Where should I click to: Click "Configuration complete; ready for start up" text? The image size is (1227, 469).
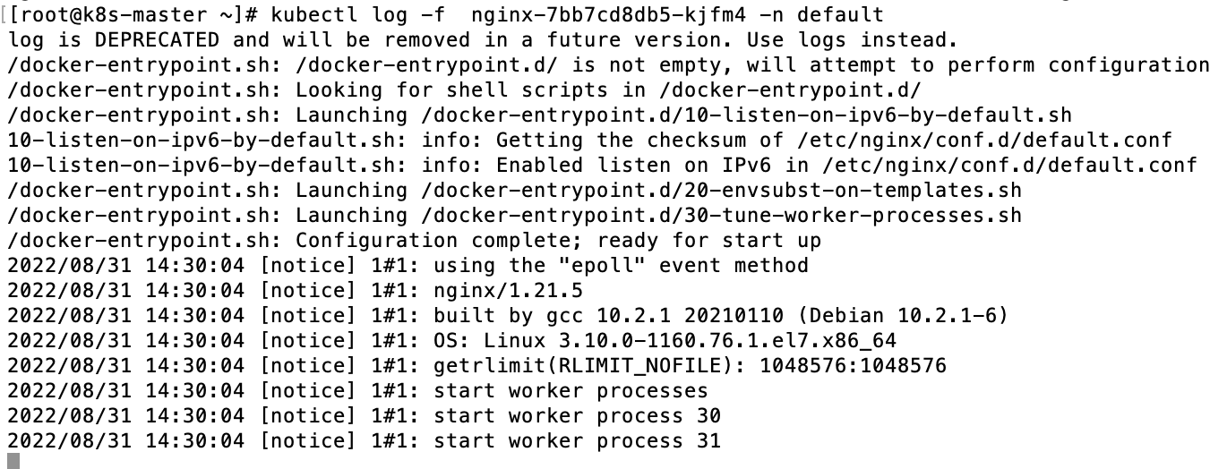click(558, 241)
